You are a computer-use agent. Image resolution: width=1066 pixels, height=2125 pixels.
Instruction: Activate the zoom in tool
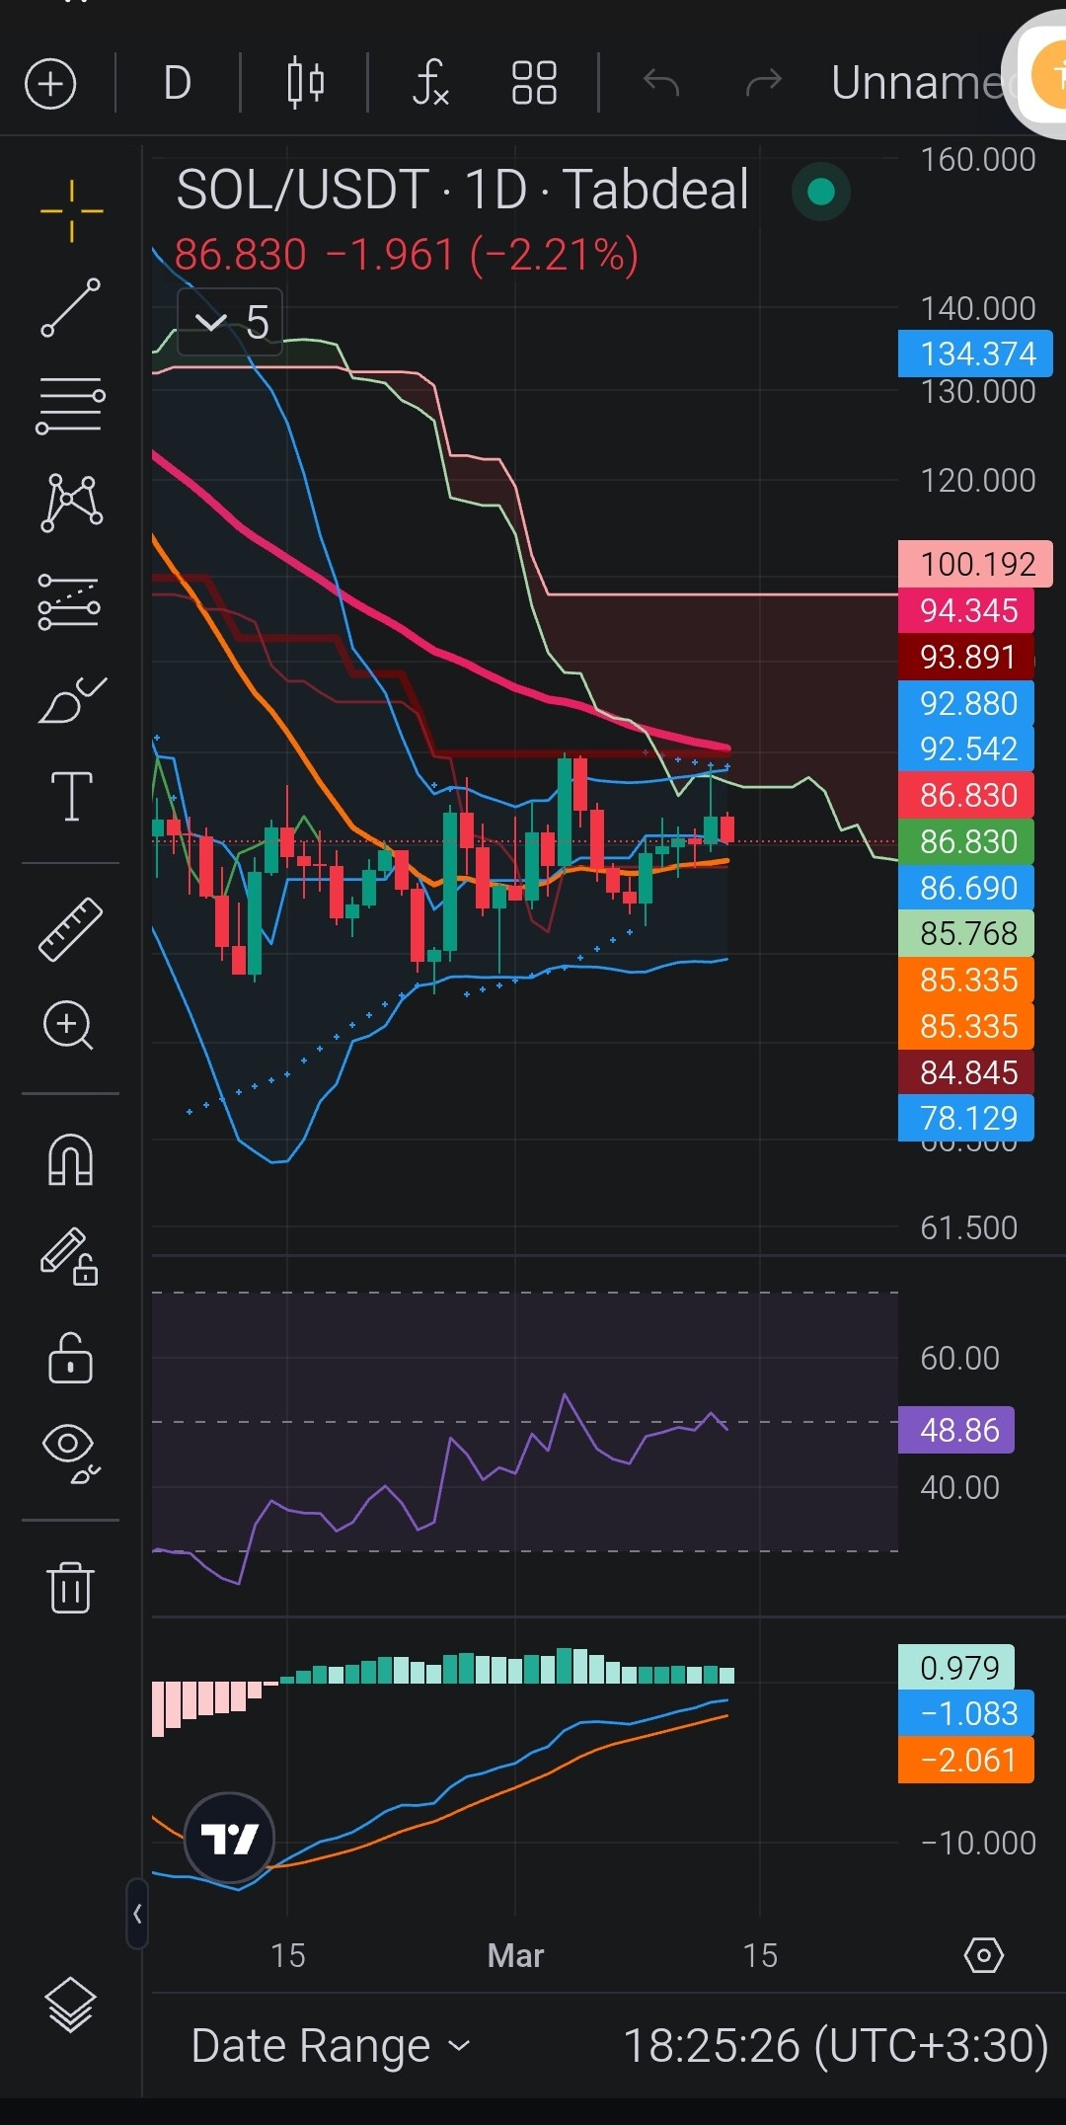[69, 1025]
